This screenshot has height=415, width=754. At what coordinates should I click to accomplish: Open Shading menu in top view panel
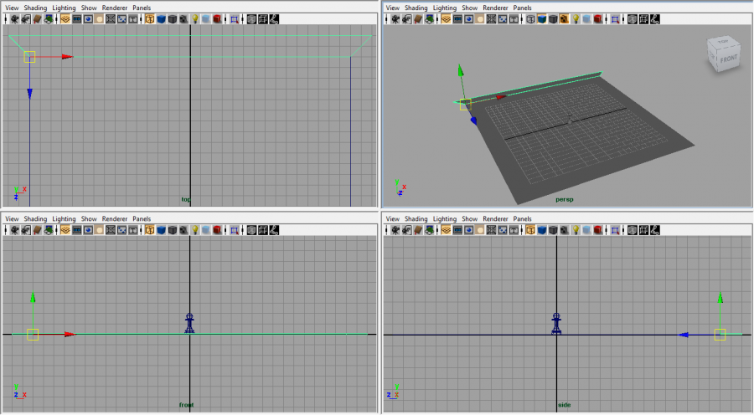[35, 8]
